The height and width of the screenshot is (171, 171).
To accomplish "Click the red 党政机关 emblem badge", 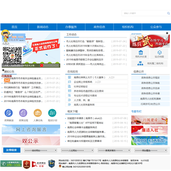I will (27, 164).
